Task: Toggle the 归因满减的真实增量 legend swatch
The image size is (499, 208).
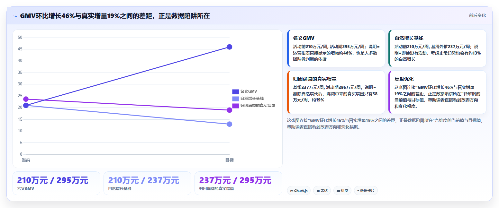Action: (235, 106)
